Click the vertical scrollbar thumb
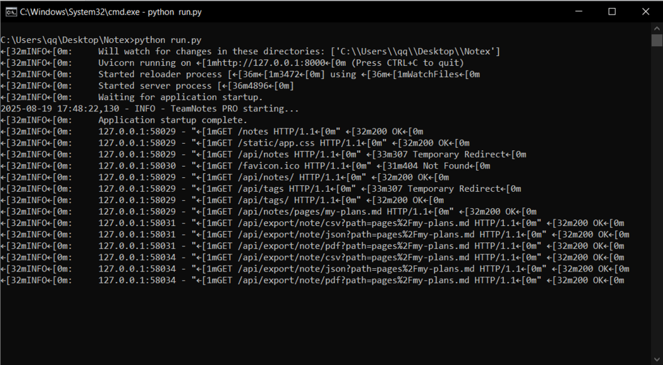Image resolution: width=663 pixels, height=365 pixels. pos(656,41)
